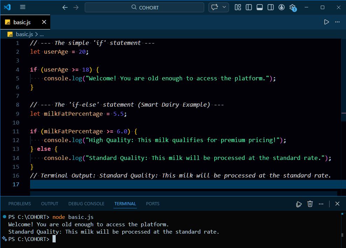Open terminal panel ellipsis menu
This screenshot has height=248, width=346.
(x=321, y=204)
